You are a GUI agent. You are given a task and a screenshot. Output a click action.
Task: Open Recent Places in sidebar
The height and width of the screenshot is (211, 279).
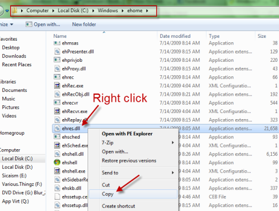[17, 65]
